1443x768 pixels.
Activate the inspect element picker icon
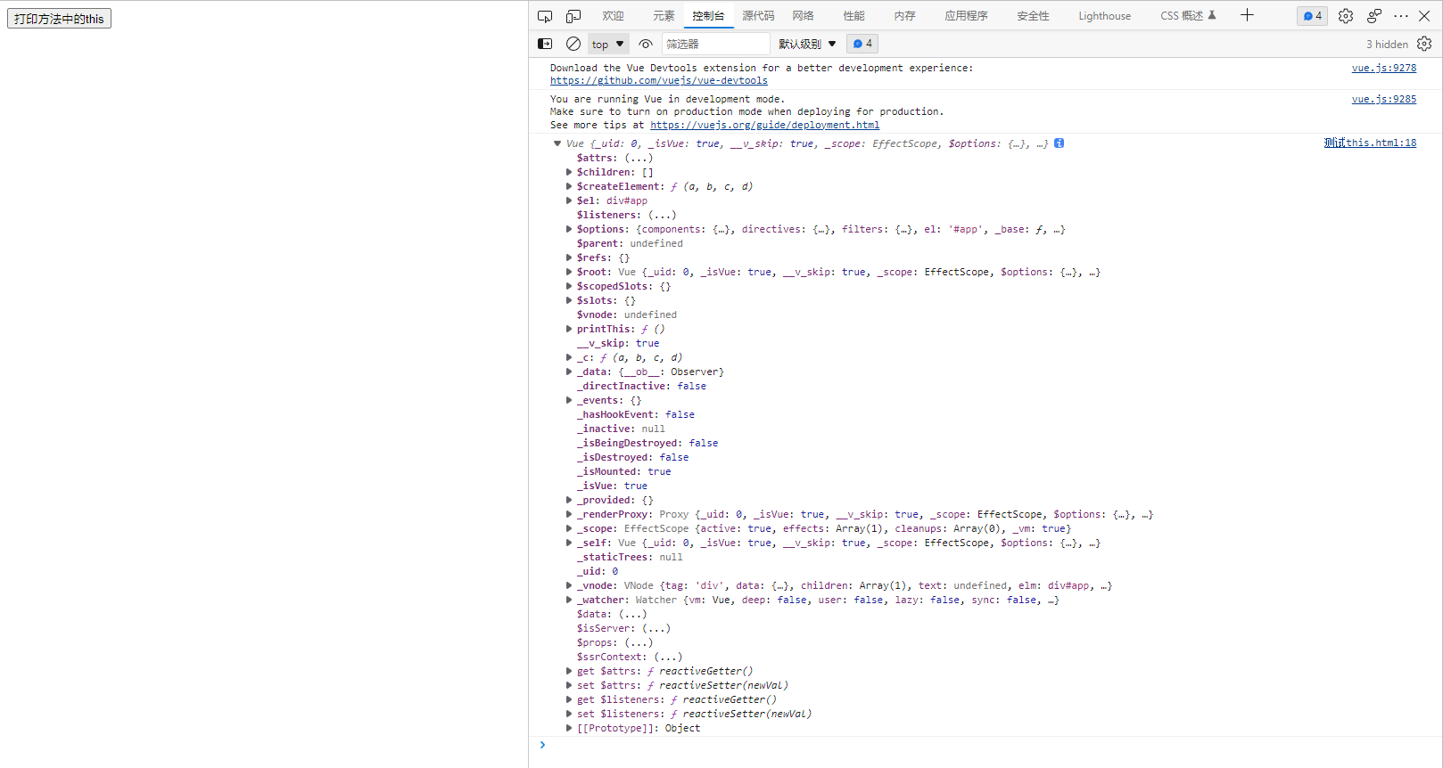545,16
